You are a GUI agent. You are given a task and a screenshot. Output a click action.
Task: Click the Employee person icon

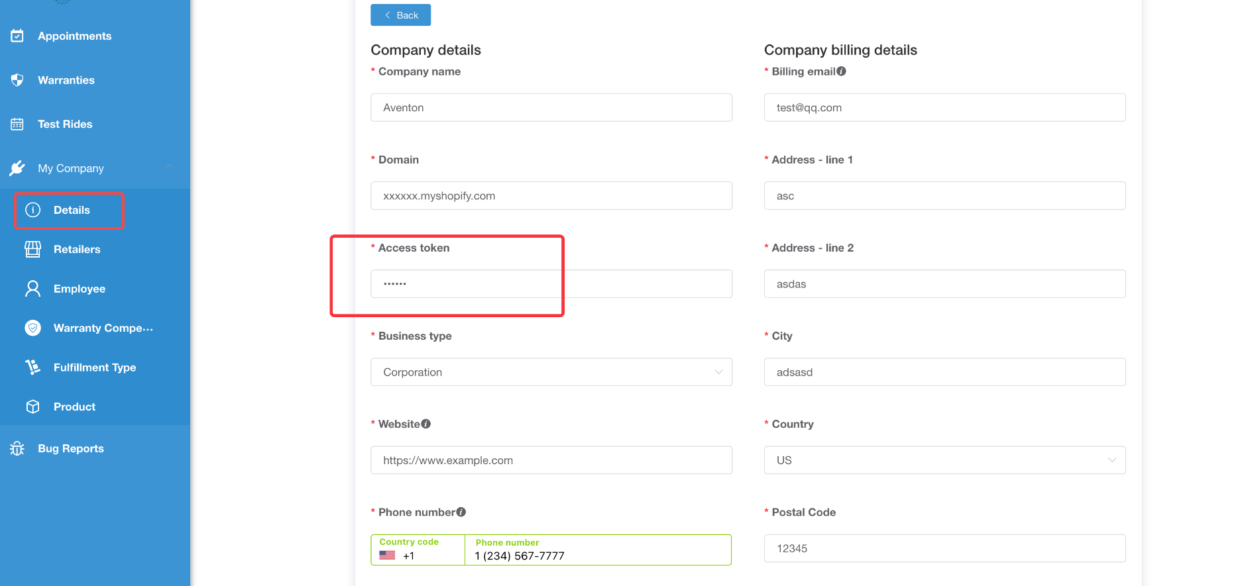32,289
